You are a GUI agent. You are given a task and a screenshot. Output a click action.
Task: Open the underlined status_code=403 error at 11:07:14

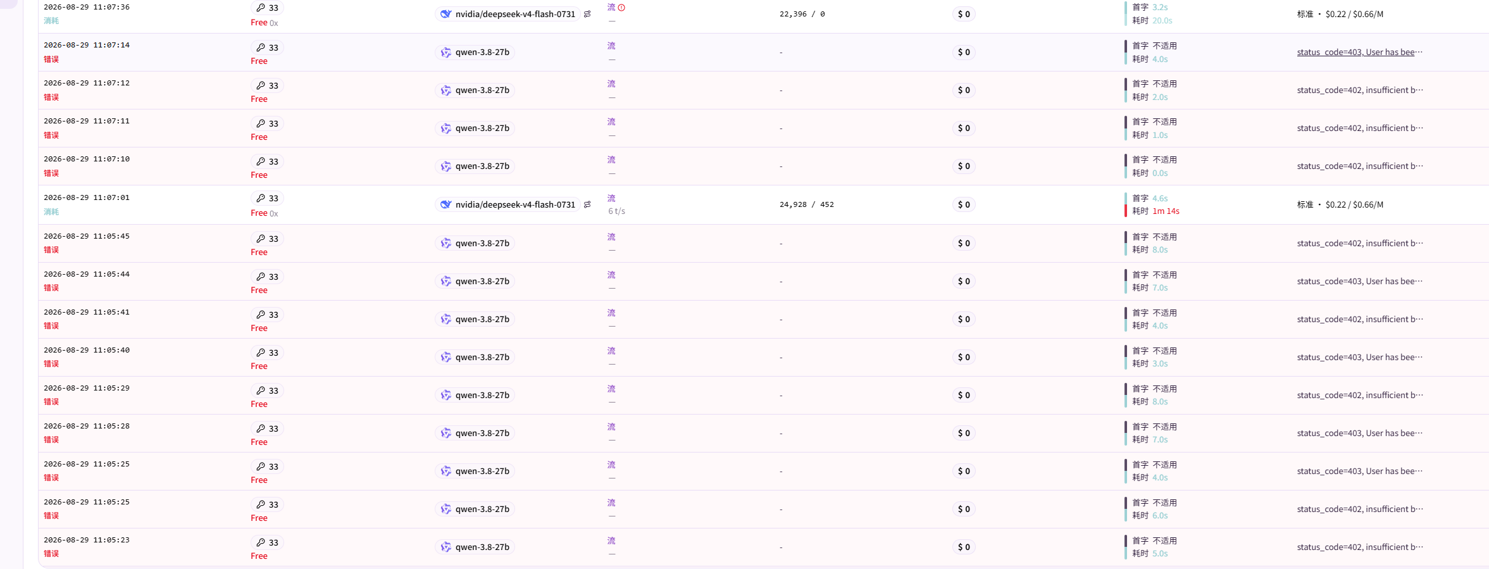click(x=1359, y=53)
